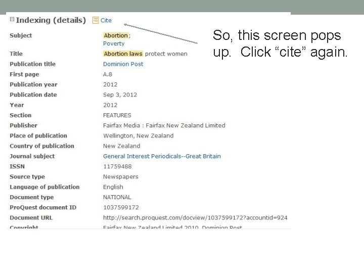The image size is (364, 273).
Task: Click publisher 'Fairfax Media : Fairfax New Zealand Limited'
Action: [x=164, y=125]
